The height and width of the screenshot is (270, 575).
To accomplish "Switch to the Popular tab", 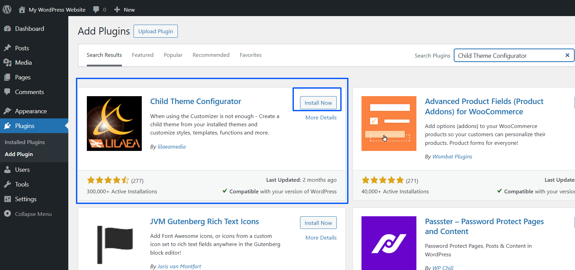I will 173,55.
